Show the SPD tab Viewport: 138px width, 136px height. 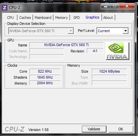coord(77,18)
